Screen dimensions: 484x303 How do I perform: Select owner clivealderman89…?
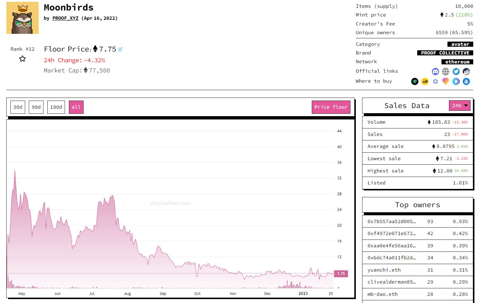pos(418,282)
